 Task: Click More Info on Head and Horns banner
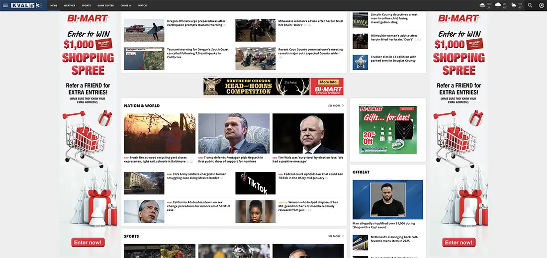328,82
